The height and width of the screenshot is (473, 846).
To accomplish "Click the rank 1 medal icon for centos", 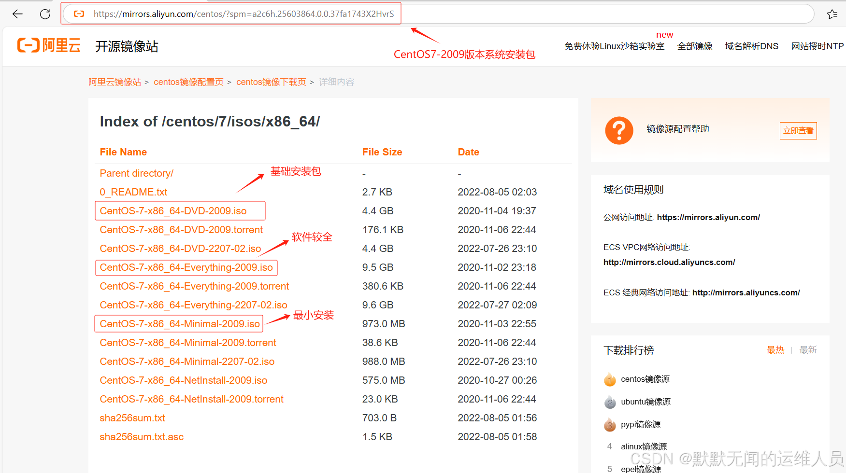I will (x=610, y=379).
